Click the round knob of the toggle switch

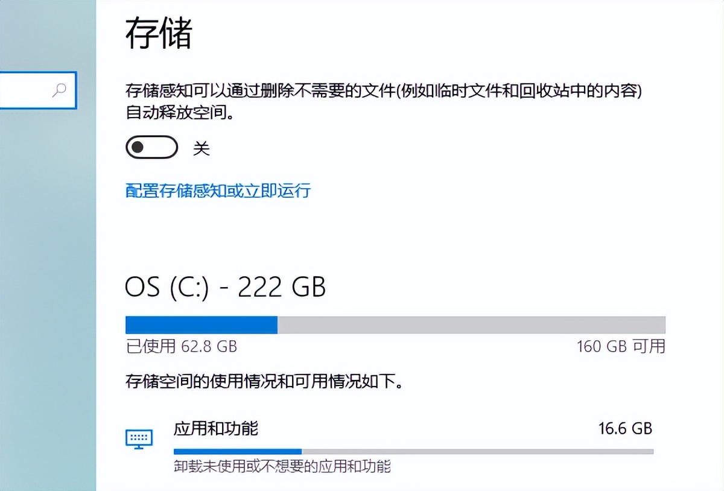point(138,147)
